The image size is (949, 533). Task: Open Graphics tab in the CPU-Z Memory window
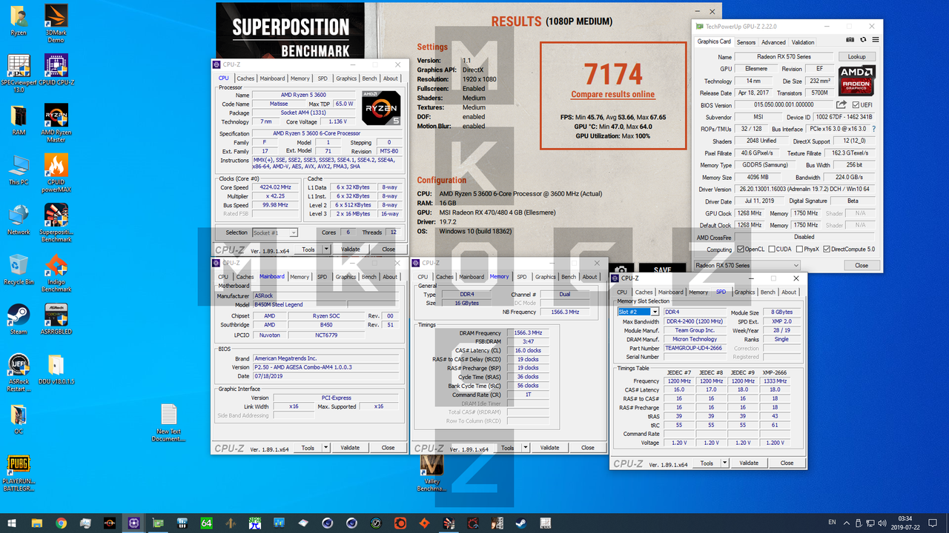(546, 277)
